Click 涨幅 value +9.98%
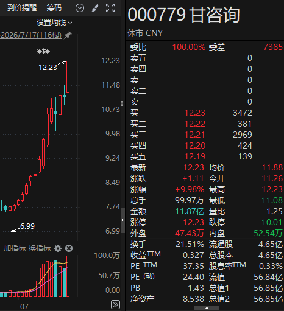Screen dimensions: 284x311 pyautogui.click(x=190, y=189)
